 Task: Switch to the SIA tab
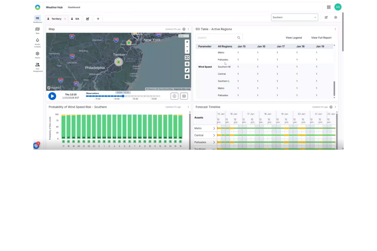coord(75,19)
